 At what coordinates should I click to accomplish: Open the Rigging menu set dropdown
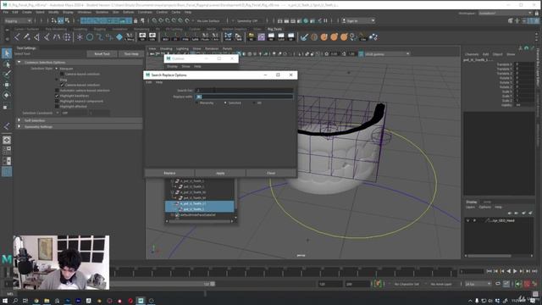(18, 20)
